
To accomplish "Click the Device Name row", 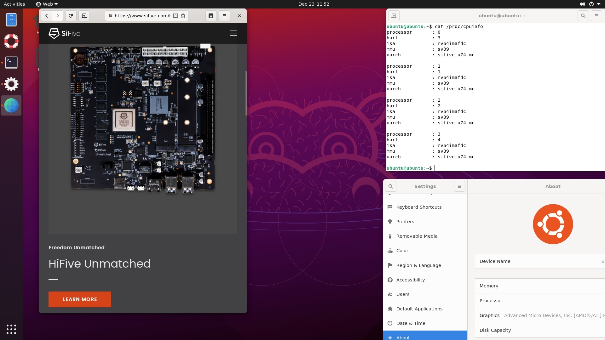I will pyautogui.click(x=540, y=261).
